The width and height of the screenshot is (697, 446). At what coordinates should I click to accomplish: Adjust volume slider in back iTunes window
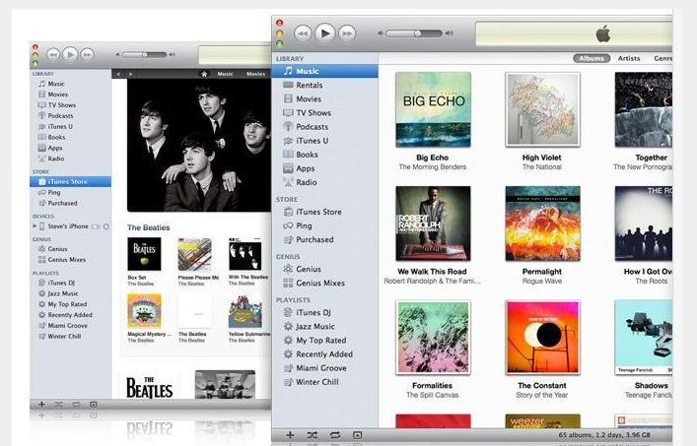point(144,54)
